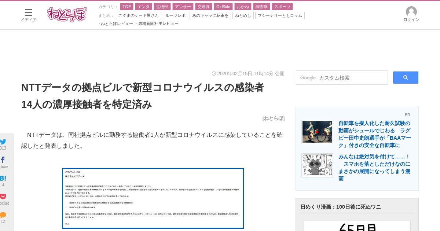Select the スポーツ category tab

282,7
